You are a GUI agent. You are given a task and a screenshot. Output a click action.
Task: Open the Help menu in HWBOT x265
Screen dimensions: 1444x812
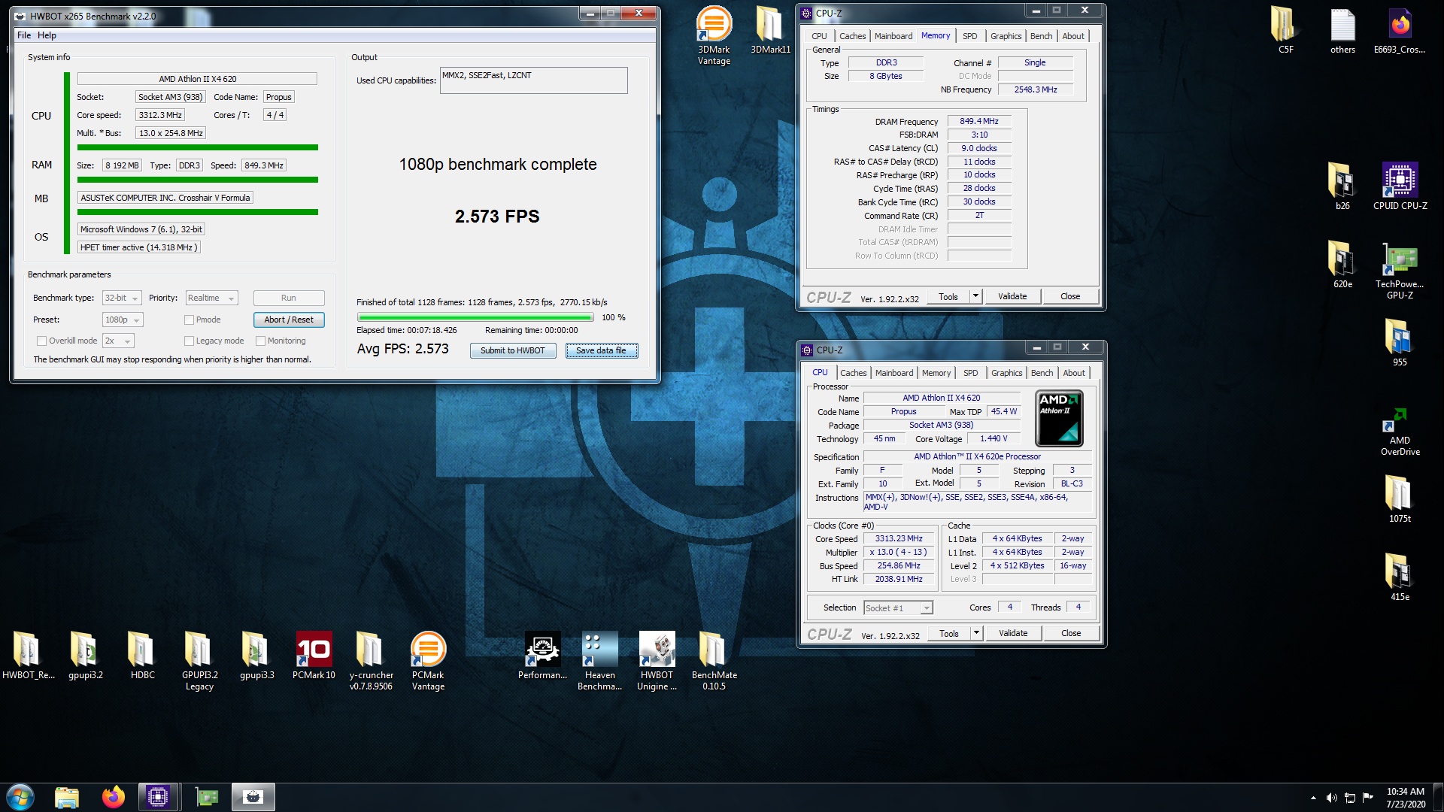[x=47, y=35]
